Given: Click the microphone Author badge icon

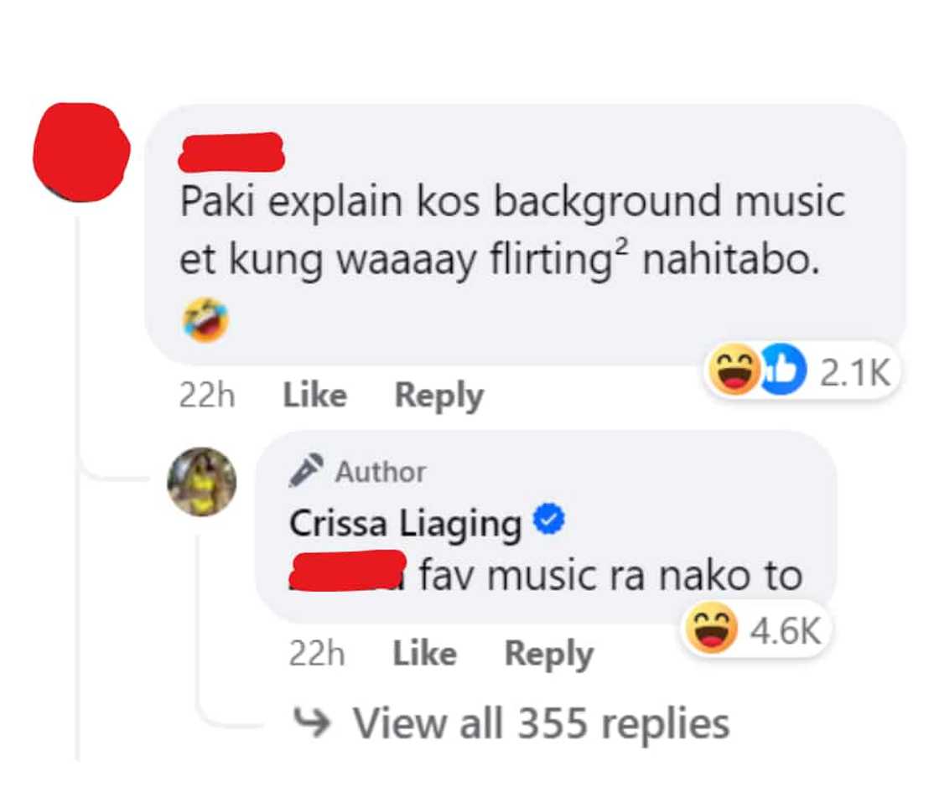Looking at the screenshot, I should (x=306, y=471).
